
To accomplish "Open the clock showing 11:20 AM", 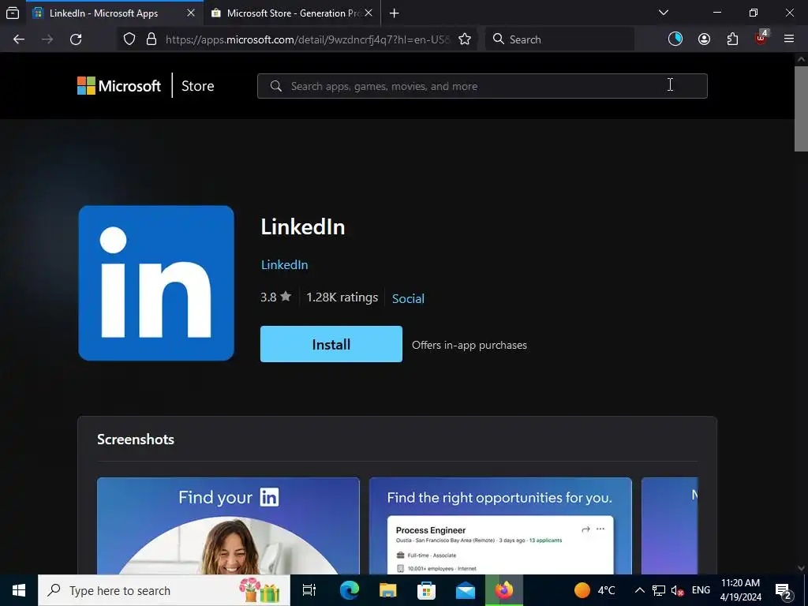I will [x=740, y=590].
